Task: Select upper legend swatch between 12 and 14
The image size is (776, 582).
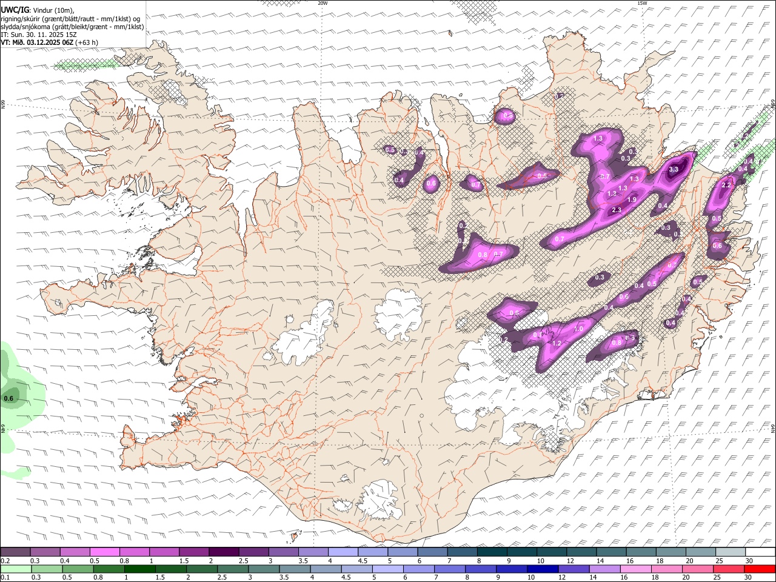Action: (581, 552)
